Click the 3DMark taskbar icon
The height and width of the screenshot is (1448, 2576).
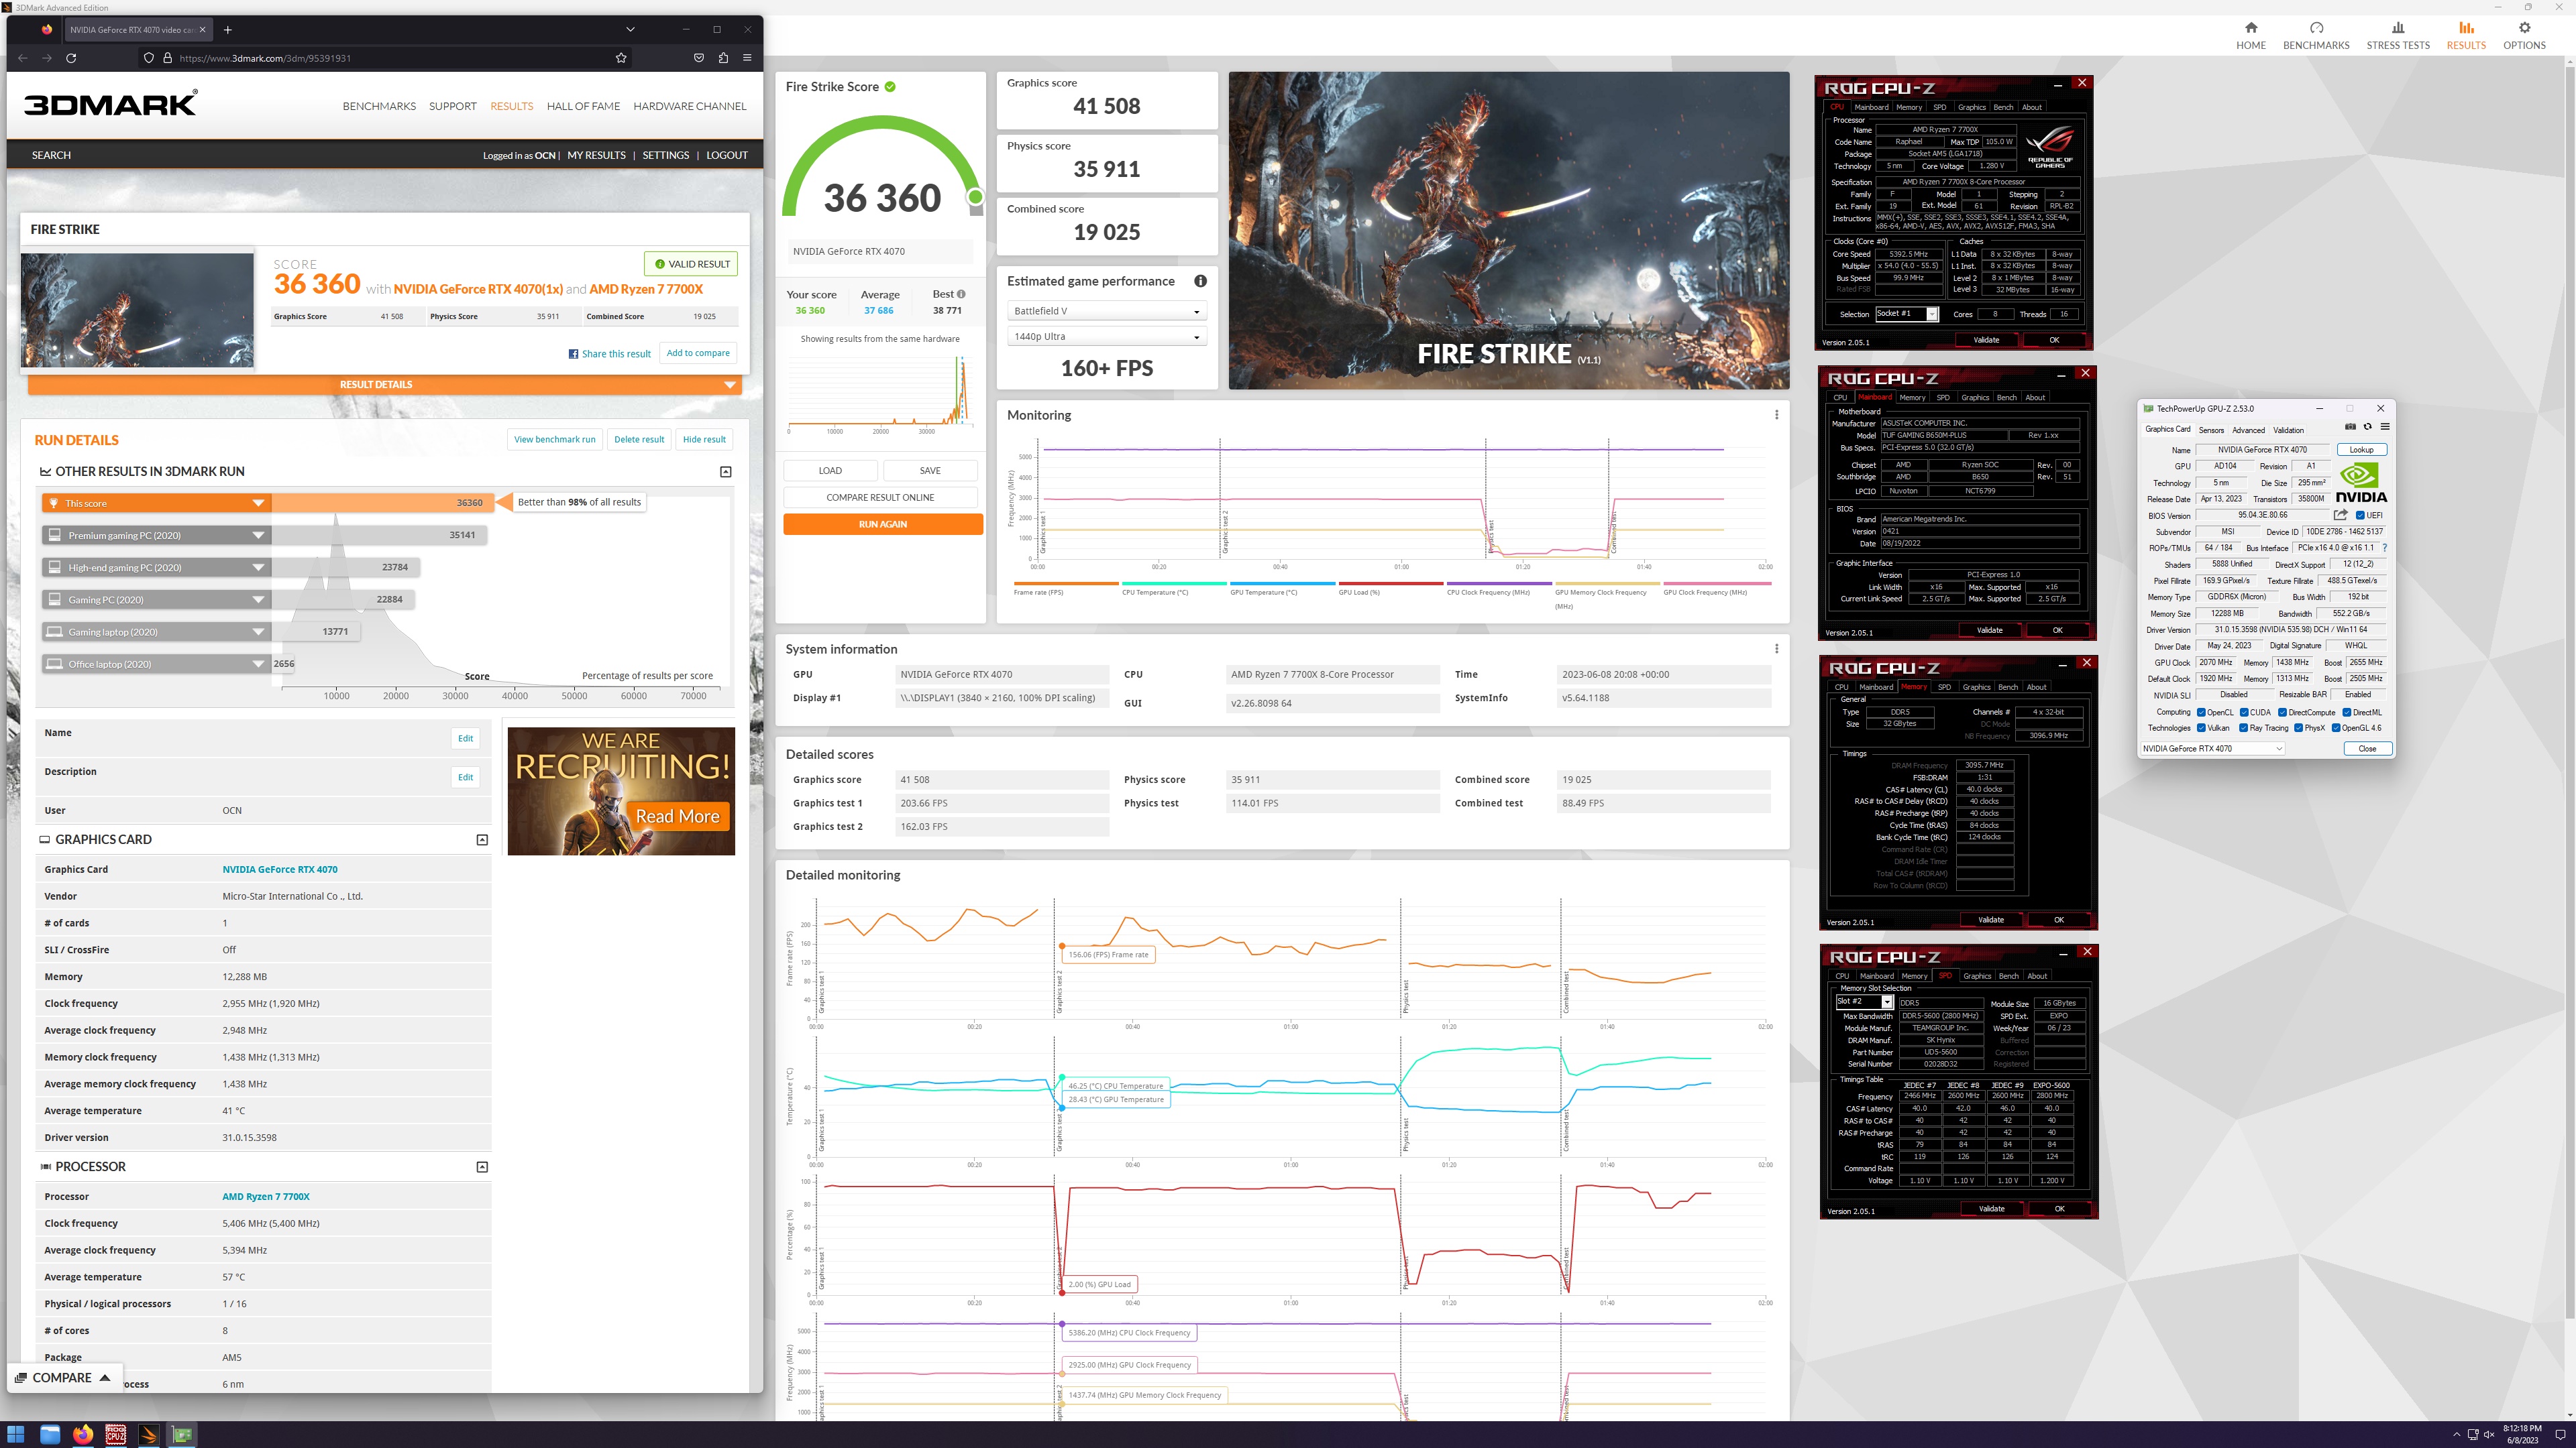(149, 1434)
